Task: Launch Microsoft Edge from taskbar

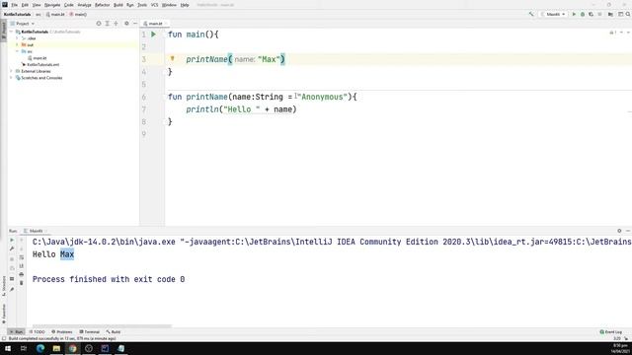Action: click(40, 348)
